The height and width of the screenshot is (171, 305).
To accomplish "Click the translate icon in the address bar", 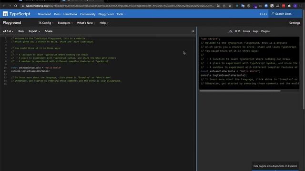I will tap(218, 6).
